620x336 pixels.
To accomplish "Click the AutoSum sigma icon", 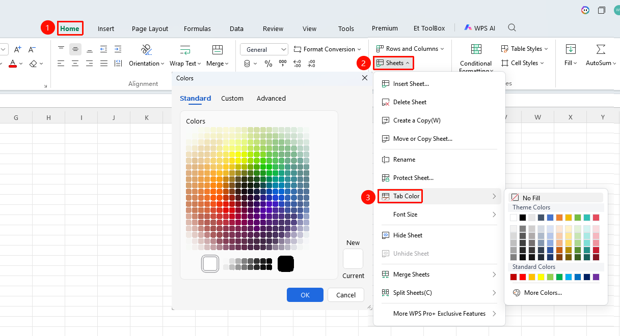I will pyautogui.click(x=601, y=49).
